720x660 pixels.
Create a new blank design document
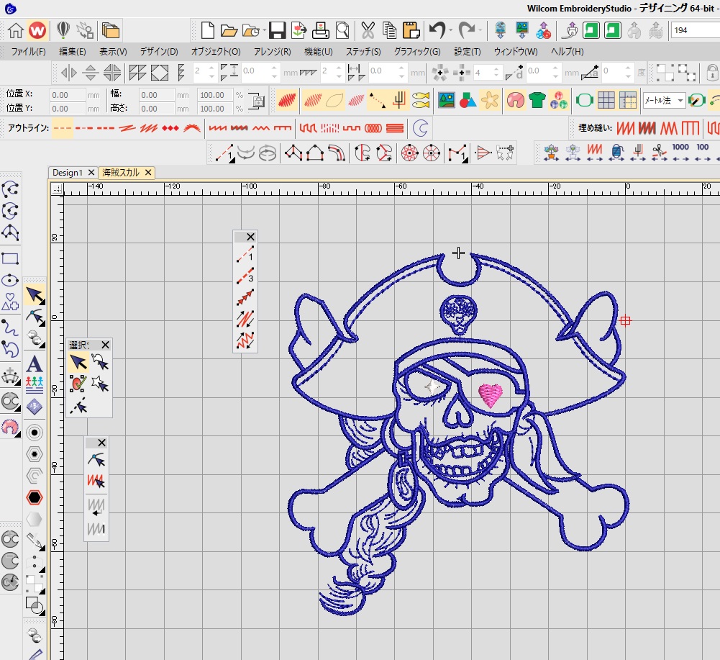click(208, 30)
